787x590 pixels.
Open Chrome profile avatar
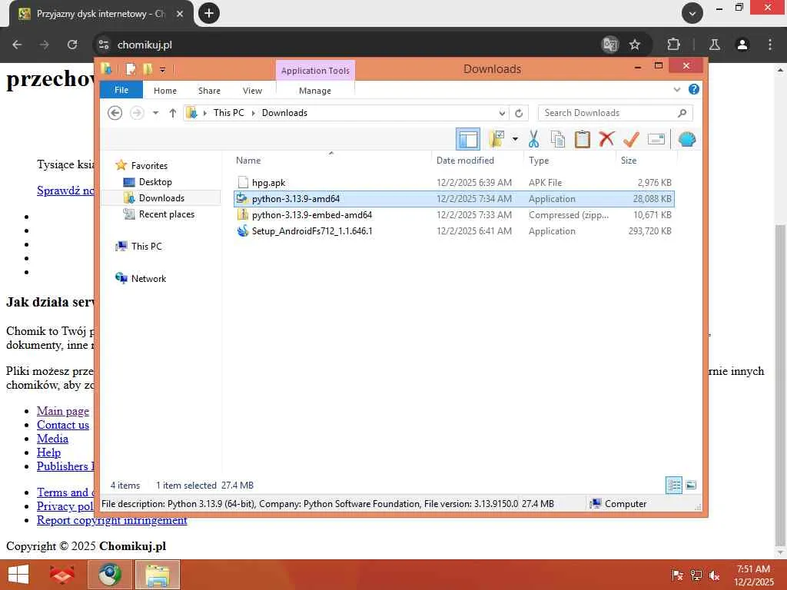[742, 45]
